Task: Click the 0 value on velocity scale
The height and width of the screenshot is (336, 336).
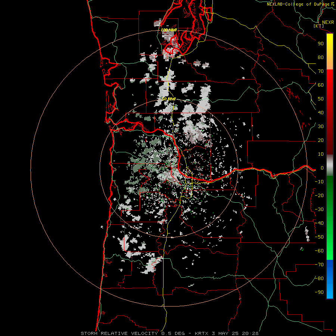Action: [x=322, y=168]
